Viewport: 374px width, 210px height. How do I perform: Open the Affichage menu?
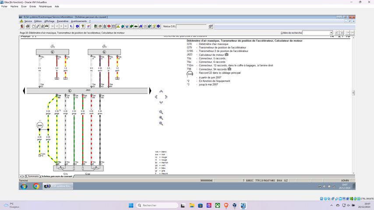point(49,21)
